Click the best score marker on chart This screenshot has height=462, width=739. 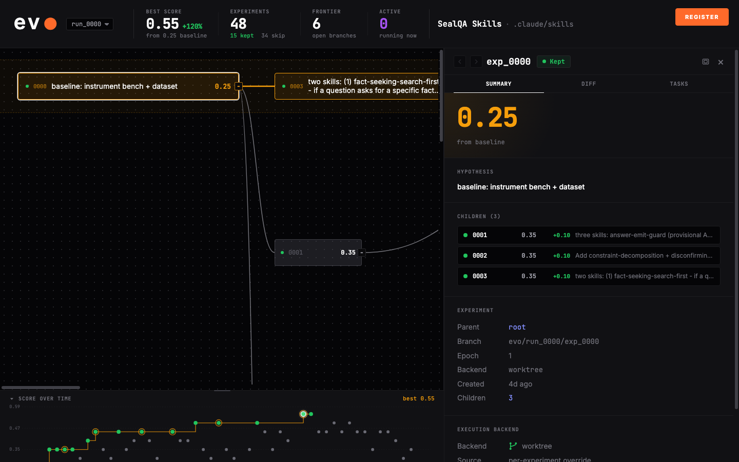click(303, 414)
